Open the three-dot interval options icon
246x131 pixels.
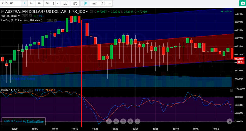point(53,3)
